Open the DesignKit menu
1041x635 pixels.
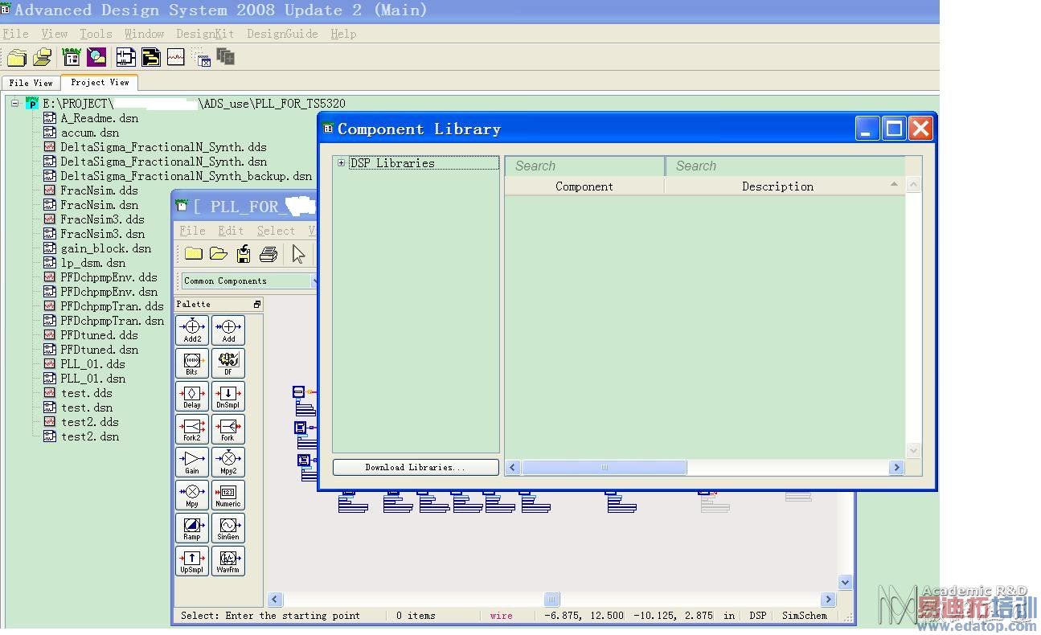[x=205, y=34]
